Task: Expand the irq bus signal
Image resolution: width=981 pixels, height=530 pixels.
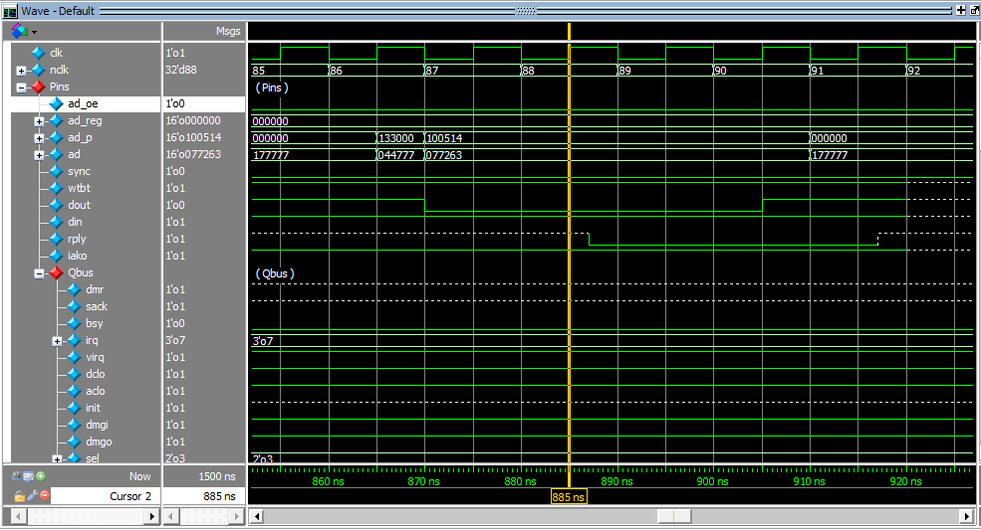Action: [57, 341]
